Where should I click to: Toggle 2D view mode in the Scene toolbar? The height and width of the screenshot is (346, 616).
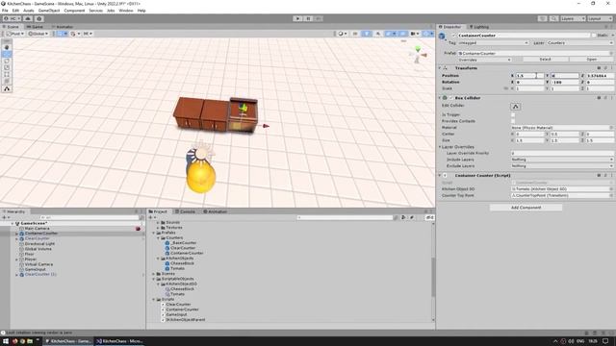[355, 34]
